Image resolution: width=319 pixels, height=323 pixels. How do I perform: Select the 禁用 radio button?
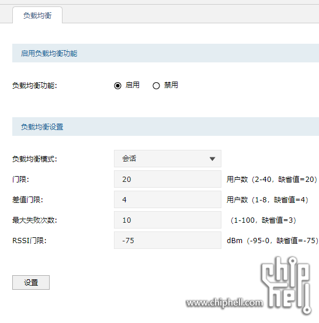156,86
